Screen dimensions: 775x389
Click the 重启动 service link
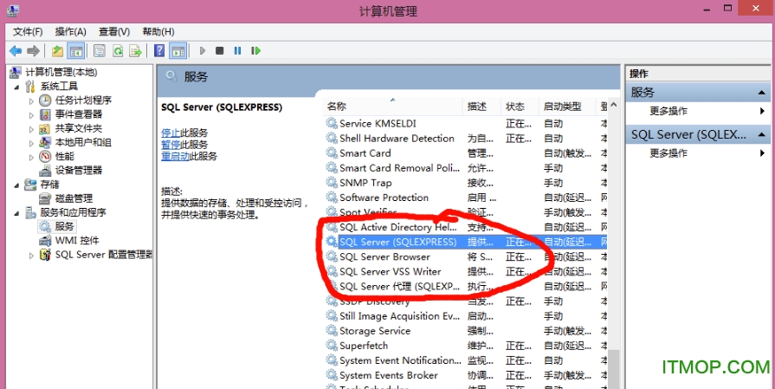click(176, 156)
